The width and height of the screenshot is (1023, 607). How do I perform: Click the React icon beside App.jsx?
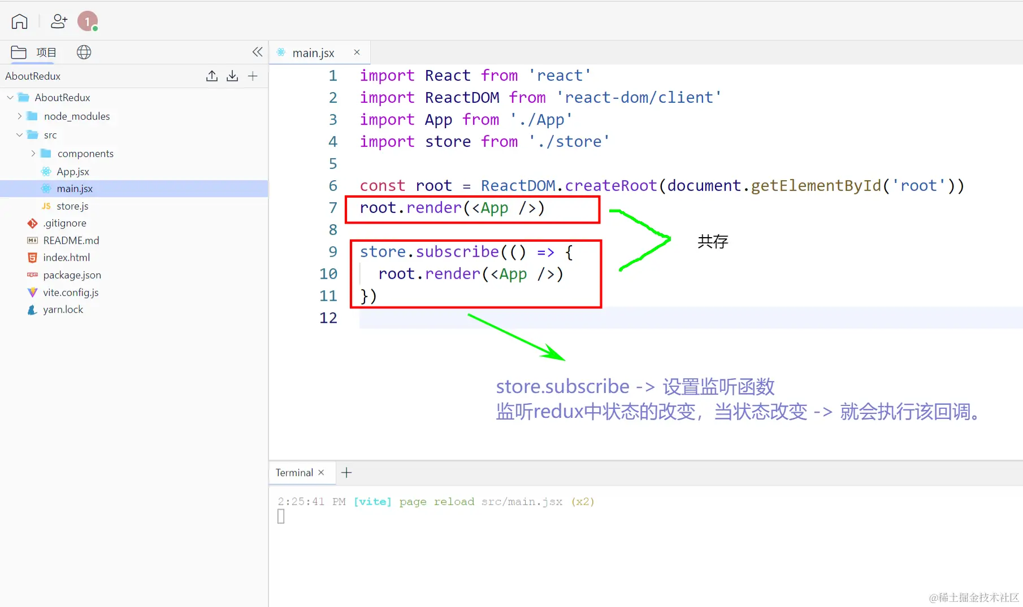pyautogui.click(x=46, y=172)
